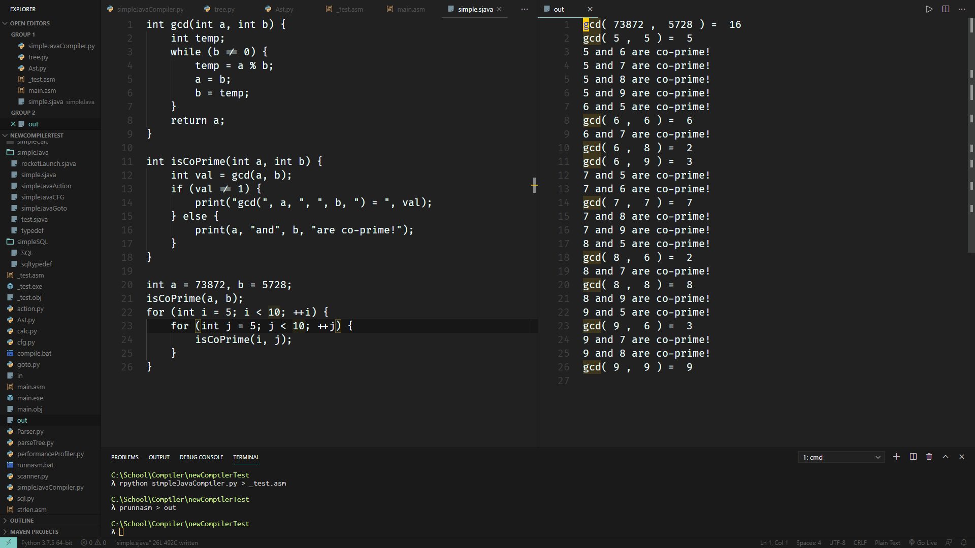Click the notifications bell in the status bar
This screenshot has width=975, height=548.
tap(964, 542)
